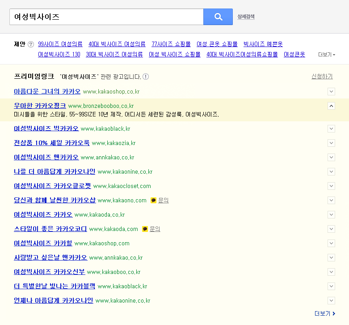
Task: Click the www.kakaoboo.co.kr URL
Action: pos(114,272)
